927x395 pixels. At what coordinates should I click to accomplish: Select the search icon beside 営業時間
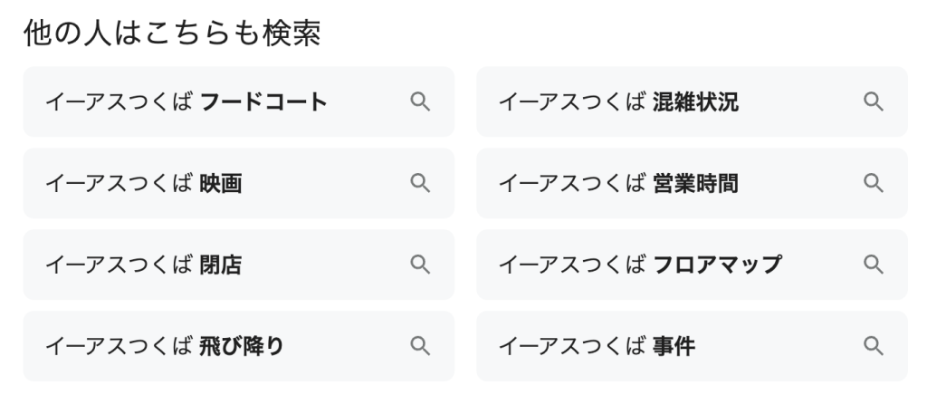pyautogui.click(x=873, y=183)
